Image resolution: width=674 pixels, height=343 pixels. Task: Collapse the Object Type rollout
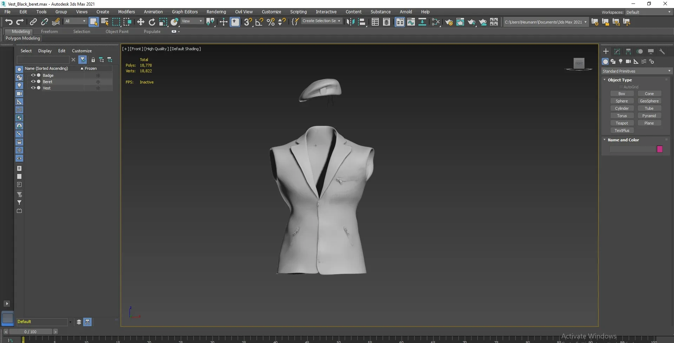pos(604,80)
